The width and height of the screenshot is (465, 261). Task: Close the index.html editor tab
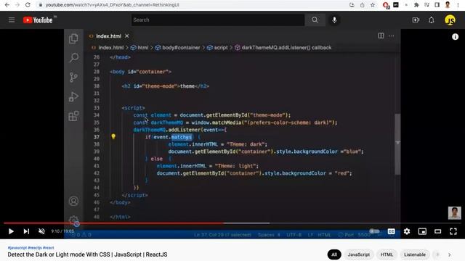[127, 36]
